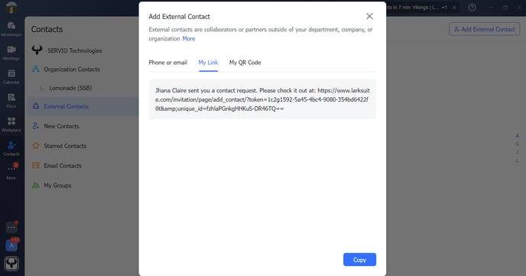
Task: Click the invitation link text box
Action: coord(262,99)
